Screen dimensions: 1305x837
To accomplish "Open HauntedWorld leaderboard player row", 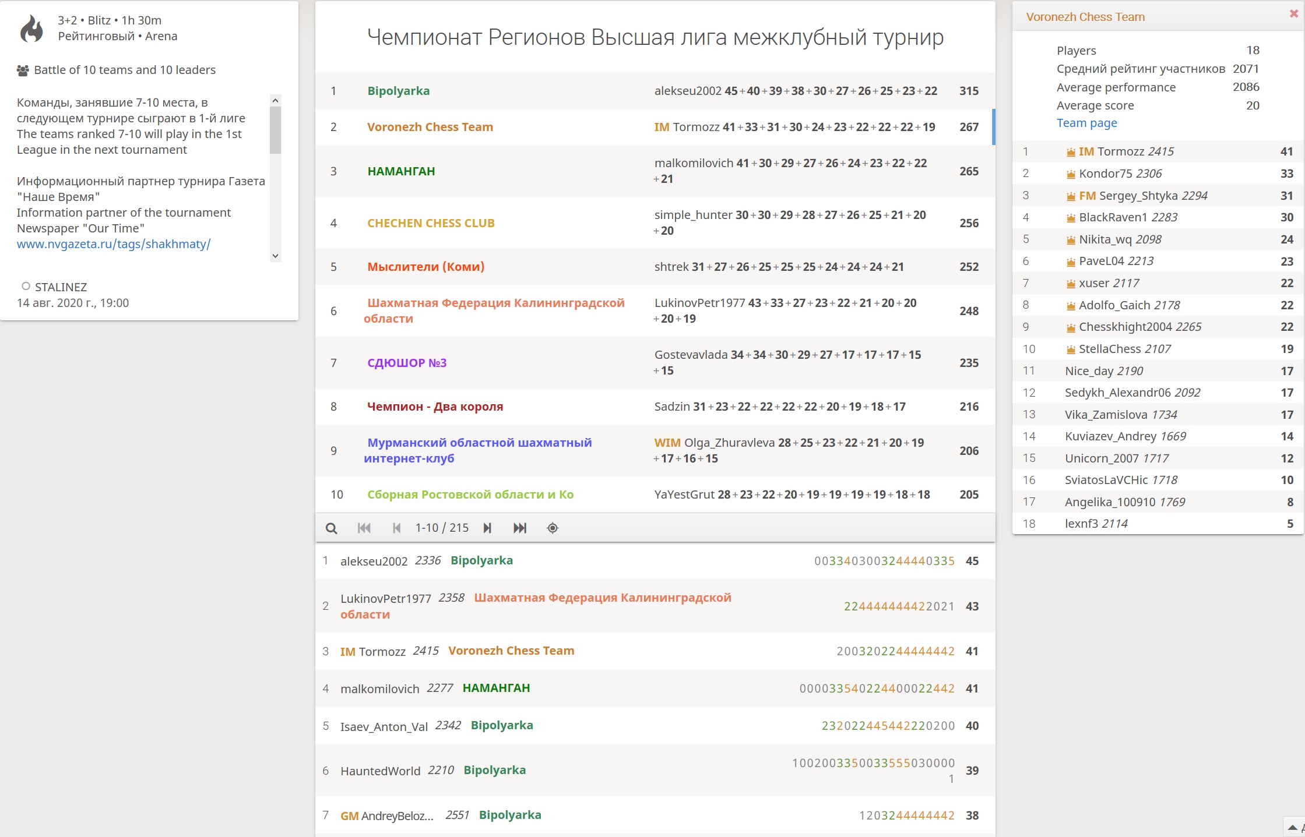I will (655, 770).
